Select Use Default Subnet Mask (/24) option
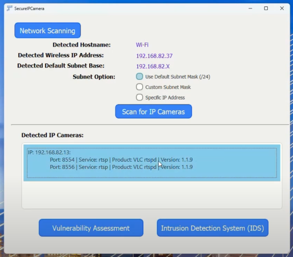 [139, 77]
